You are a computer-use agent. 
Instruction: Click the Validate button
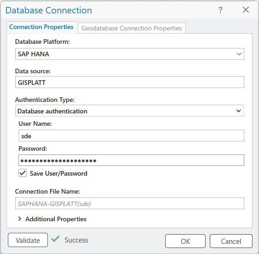[x=28, y=240]
